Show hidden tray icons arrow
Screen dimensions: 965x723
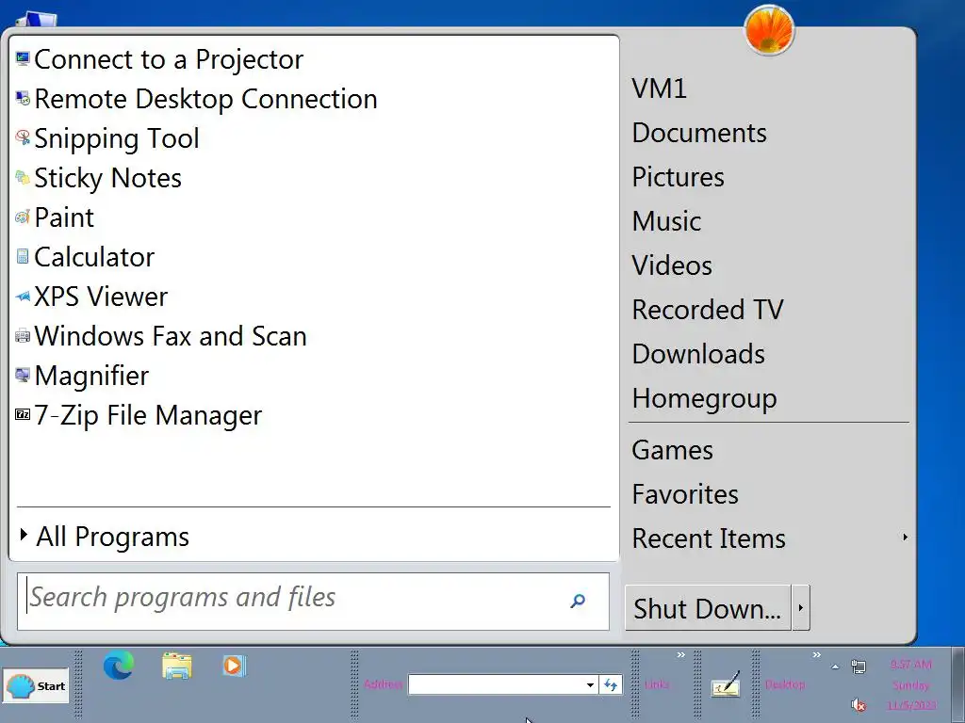point(835,667)
